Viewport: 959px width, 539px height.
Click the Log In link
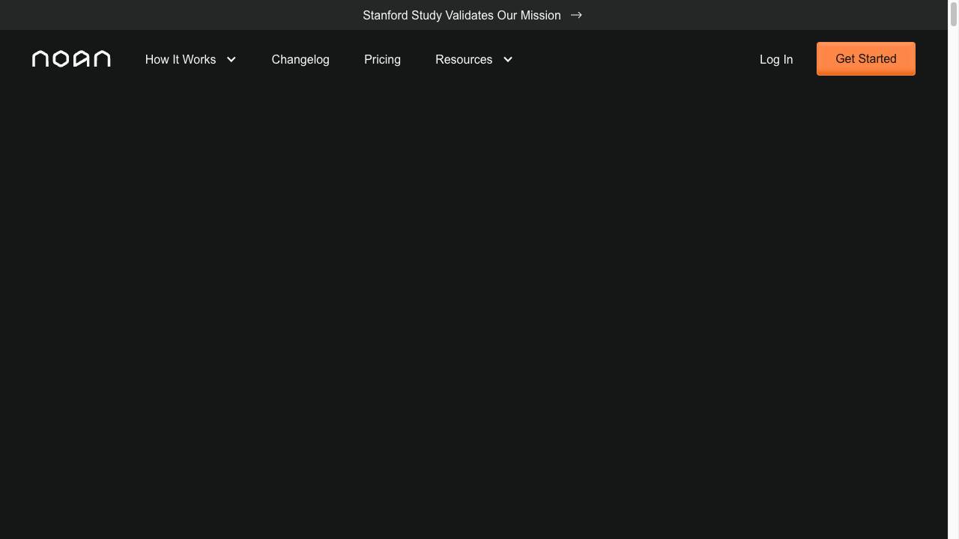pyautogui.click(x=776, y=59)
